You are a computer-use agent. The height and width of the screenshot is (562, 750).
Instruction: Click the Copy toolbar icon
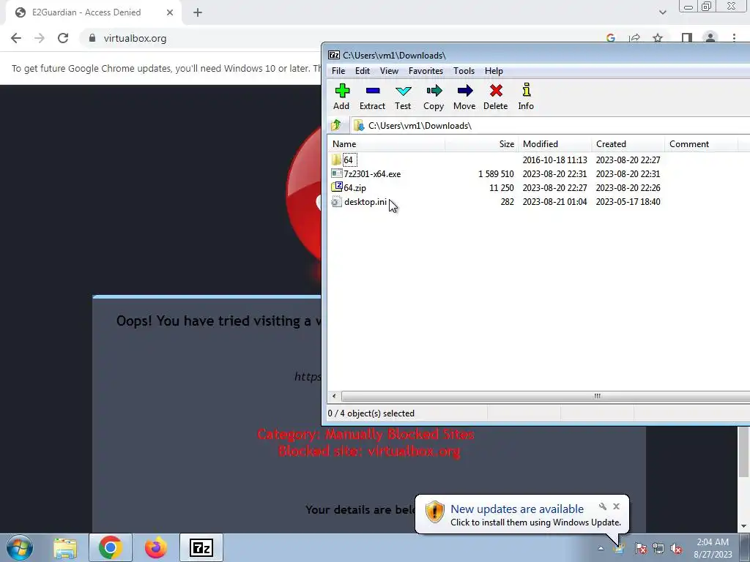(x=434, y=97)
